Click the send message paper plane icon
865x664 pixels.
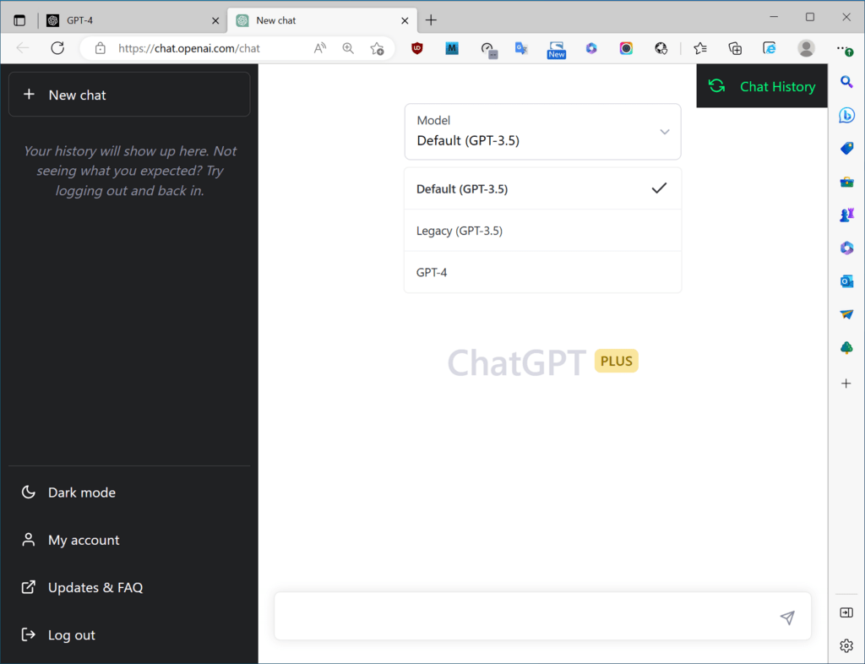tap(787, 618)
